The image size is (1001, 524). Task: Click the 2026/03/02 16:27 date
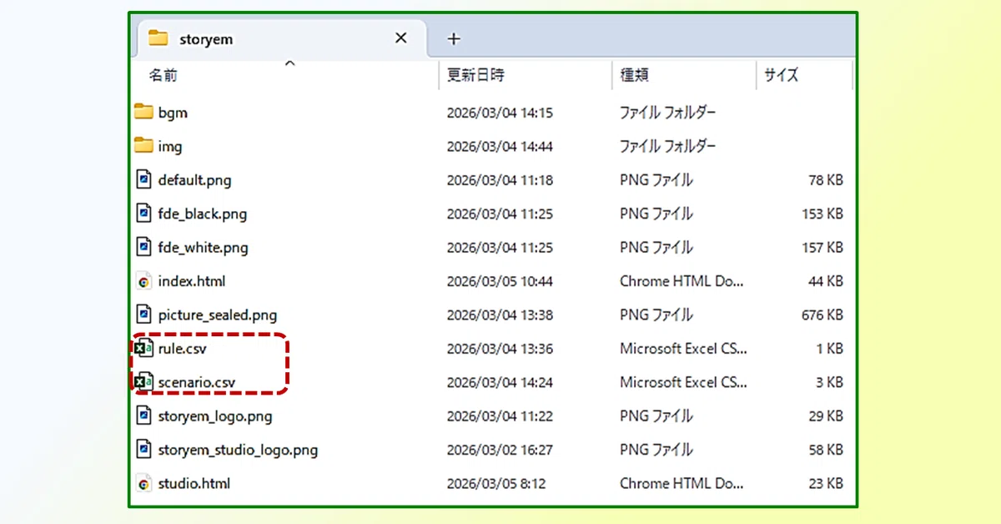(500, 450)
